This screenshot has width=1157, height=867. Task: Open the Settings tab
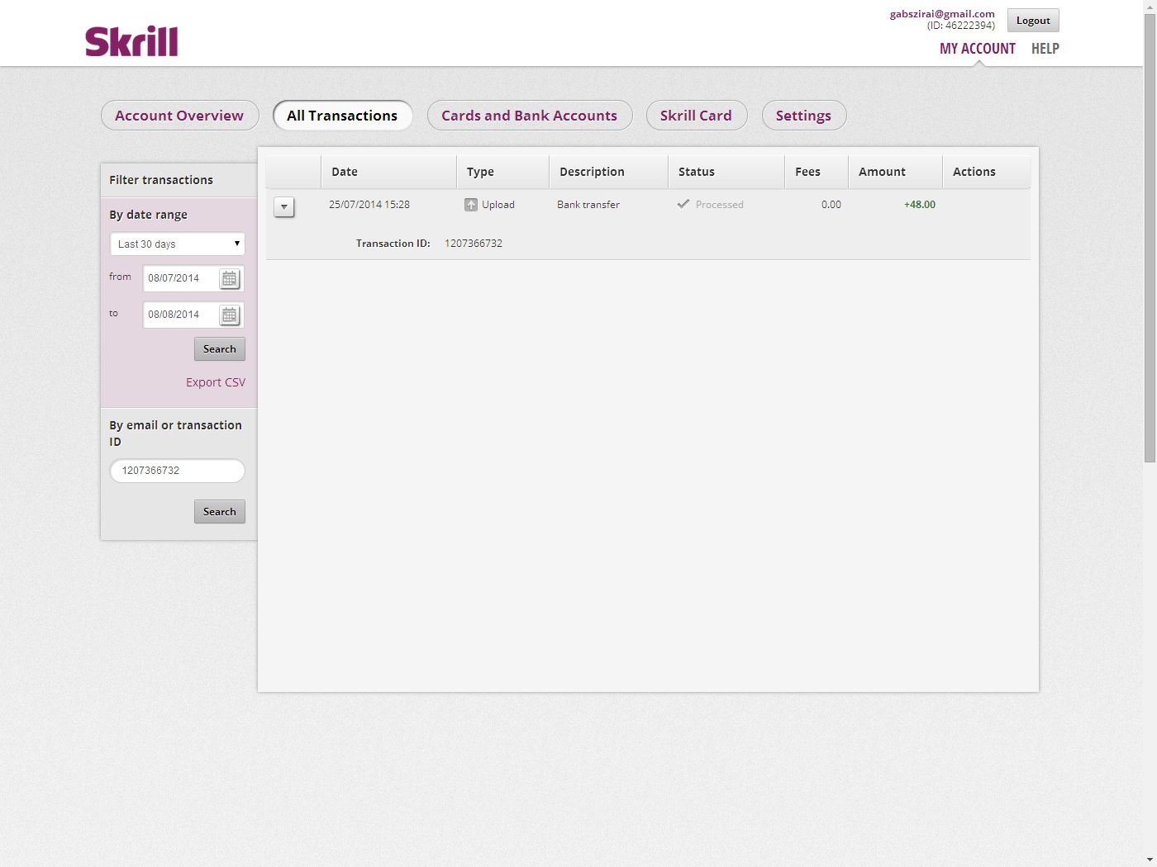coord(803,116)
